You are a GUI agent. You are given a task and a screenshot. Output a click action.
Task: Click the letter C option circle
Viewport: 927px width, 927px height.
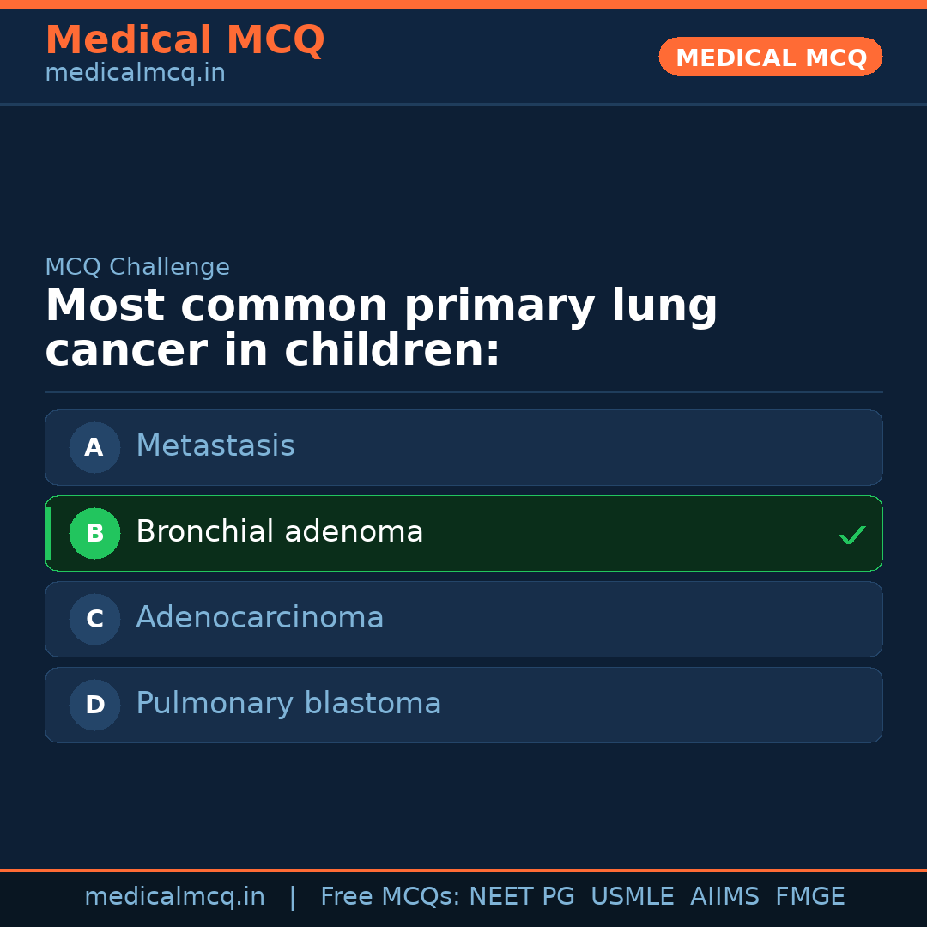pyautogui.click(x=94, y=619)
